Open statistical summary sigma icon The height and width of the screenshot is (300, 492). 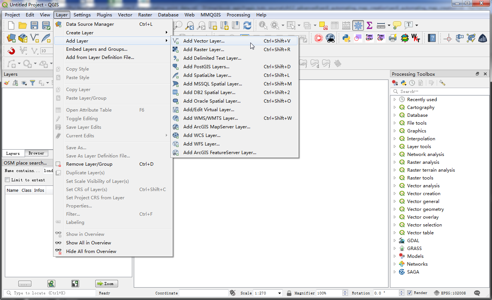tap(369, 25)
